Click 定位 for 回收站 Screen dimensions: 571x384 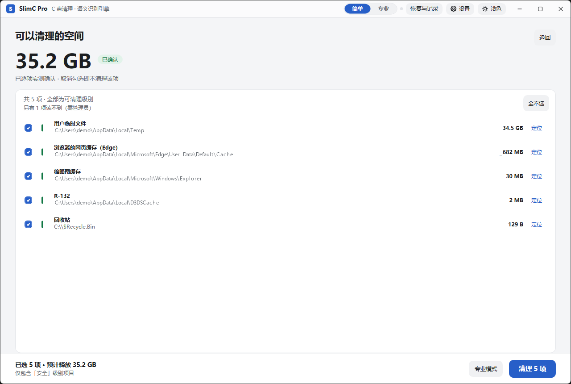point(537,225)
